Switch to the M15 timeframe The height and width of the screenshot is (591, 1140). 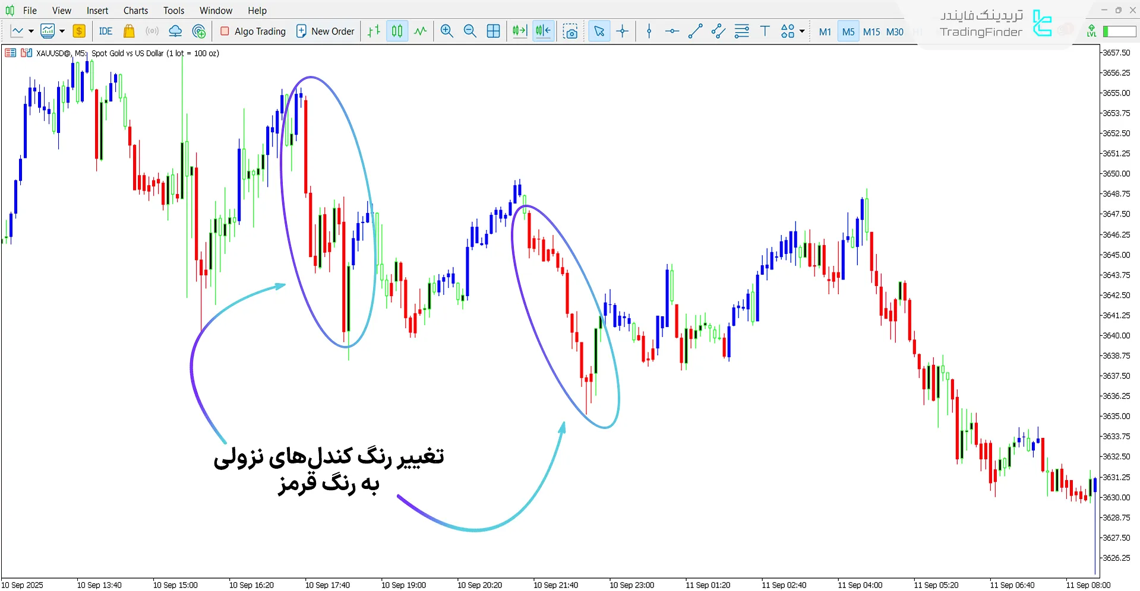pyautogui.click(x=871, y=32)
